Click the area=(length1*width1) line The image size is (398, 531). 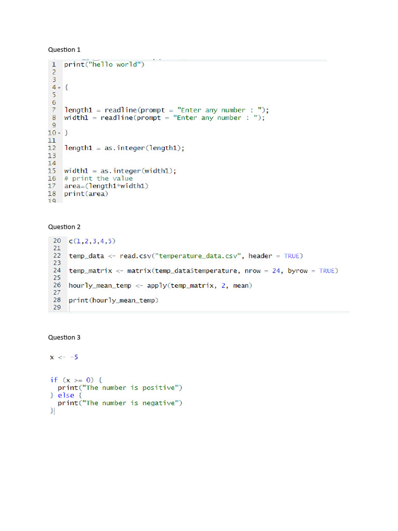[x=106, y=186]
